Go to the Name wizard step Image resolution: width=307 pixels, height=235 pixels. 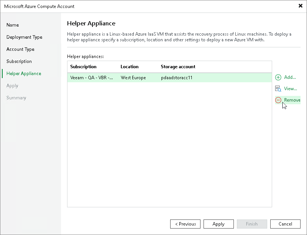13,25
